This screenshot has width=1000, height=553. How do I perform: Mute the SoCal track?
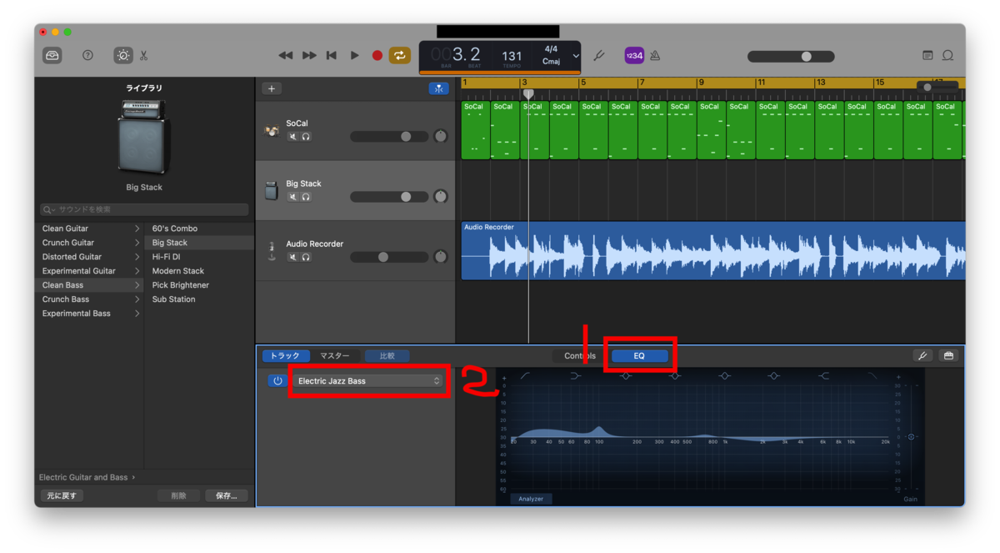pyautogui.click(x=292, y=137)
